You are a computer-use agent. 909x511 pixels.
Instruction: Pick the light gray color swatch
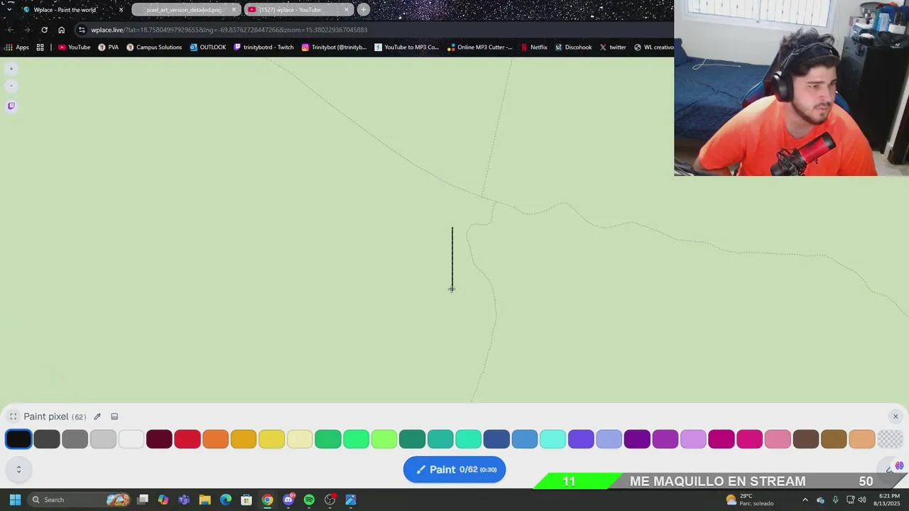(x=103, y=439)
